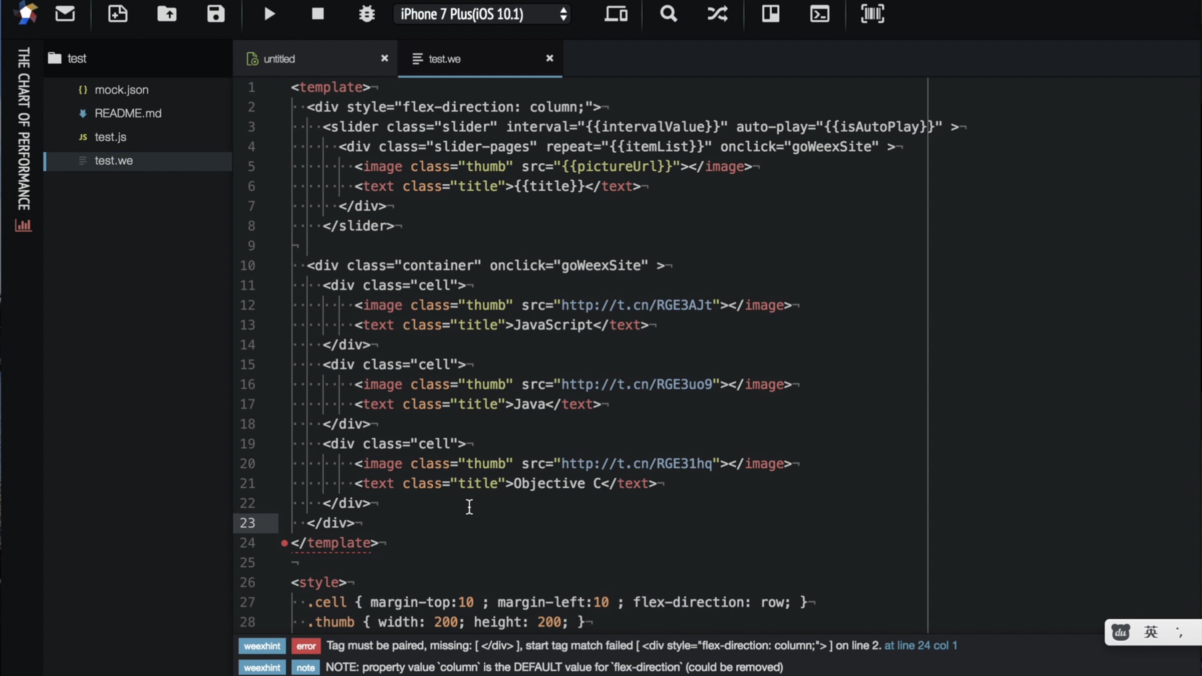
Task: Click the http://t.cn/RGE3AJt URL text
Action: coord(637,305)
